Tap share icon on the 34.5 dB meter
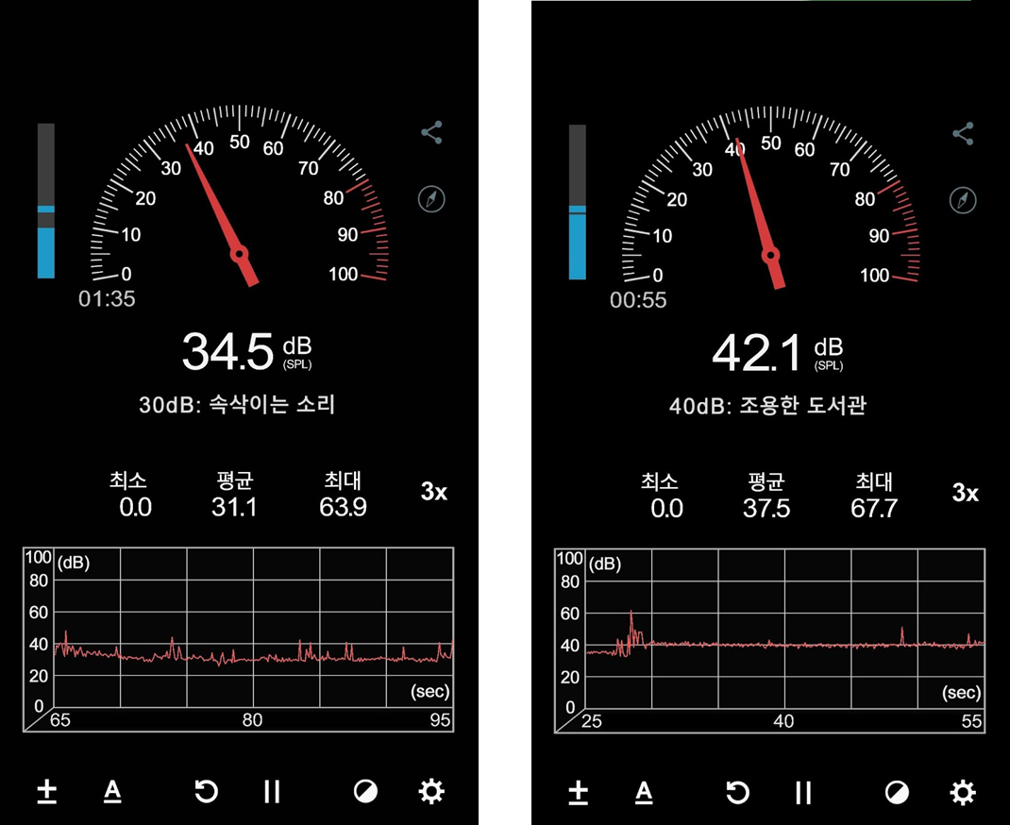 [x=431, y=132]
